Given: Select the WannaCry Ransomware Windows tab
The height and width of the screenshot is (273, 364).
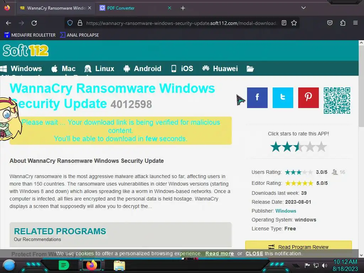Looking at the screenshot, I should (56, 8).
